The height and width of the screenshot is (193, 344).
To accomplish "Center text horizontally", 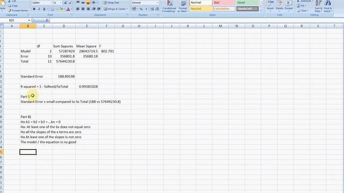I will point(83,9).
